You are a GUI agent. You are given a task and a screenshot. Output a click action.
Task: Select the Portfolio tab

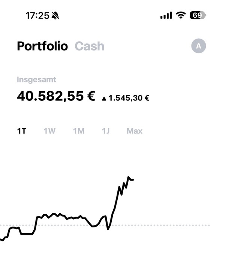[x=42, y=46]
